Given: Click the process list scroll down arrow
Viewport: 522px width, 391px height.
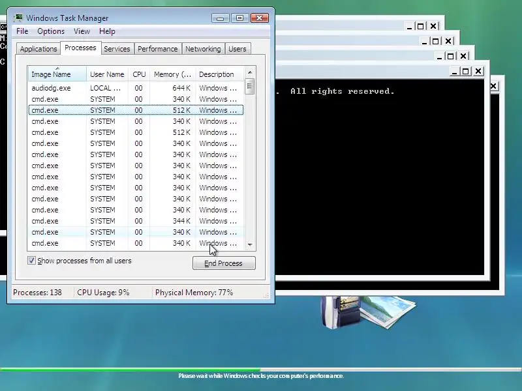Looking at the screenshot, I should (x=250, y=245).
